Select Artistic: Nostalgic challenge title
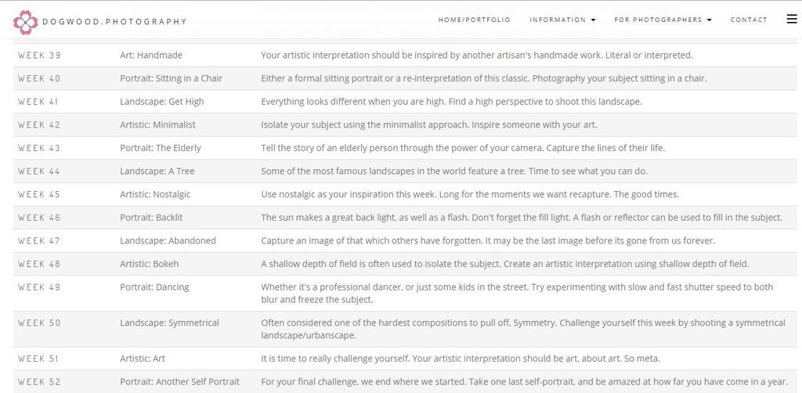This screenshot has width=802, height=393. click(x=155, y=194)
